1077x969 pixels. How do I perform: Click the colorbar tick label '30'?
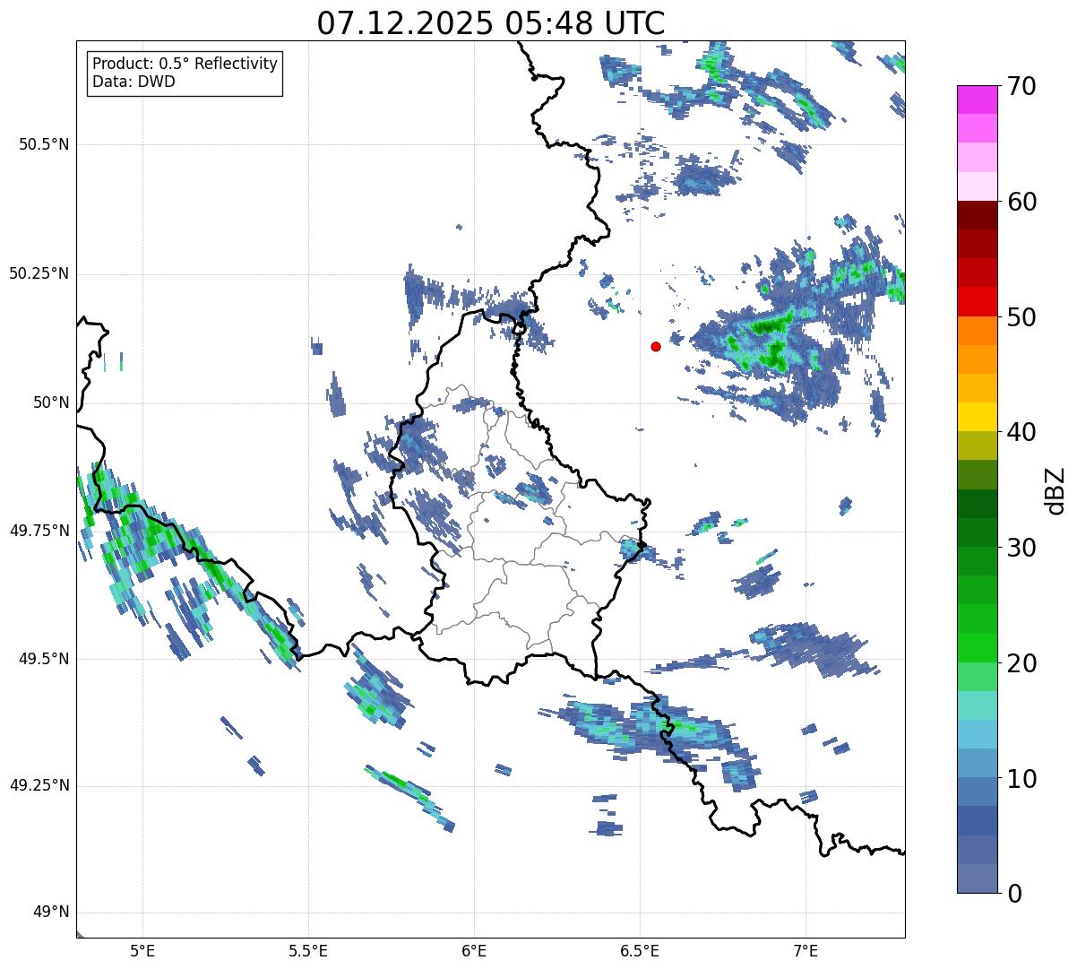tap(1021, 548)
